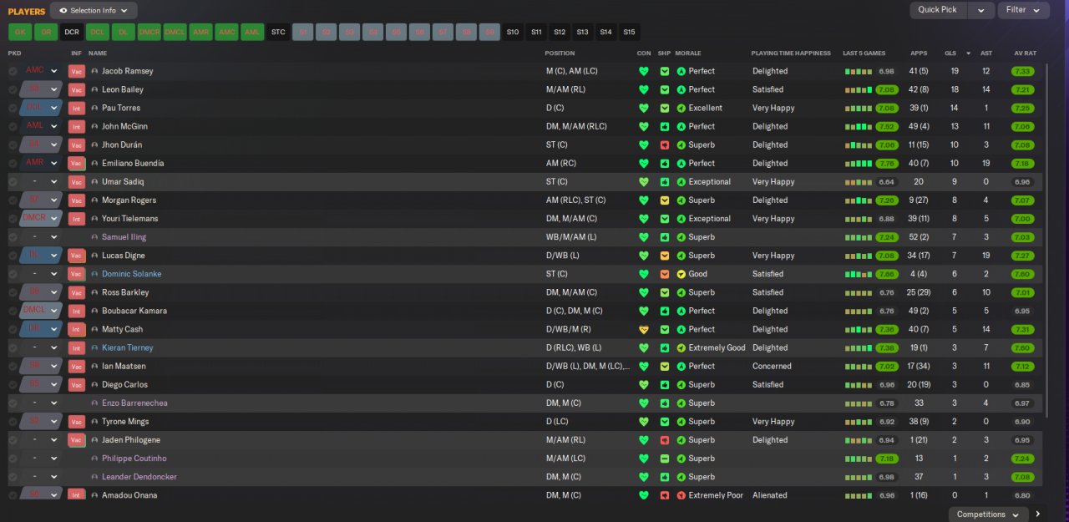Click Kieran Tierney's Extremely Good morale icon
Image resolution: width=1069 pixels, height=522 pixels.
coord(681,347)
